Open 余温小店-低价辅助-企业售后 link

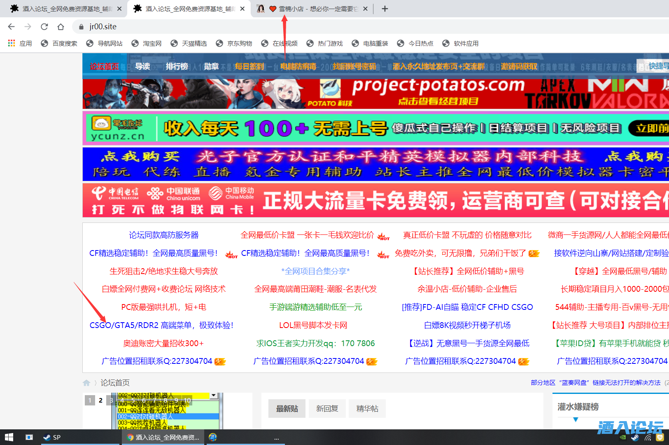(467, 289)
